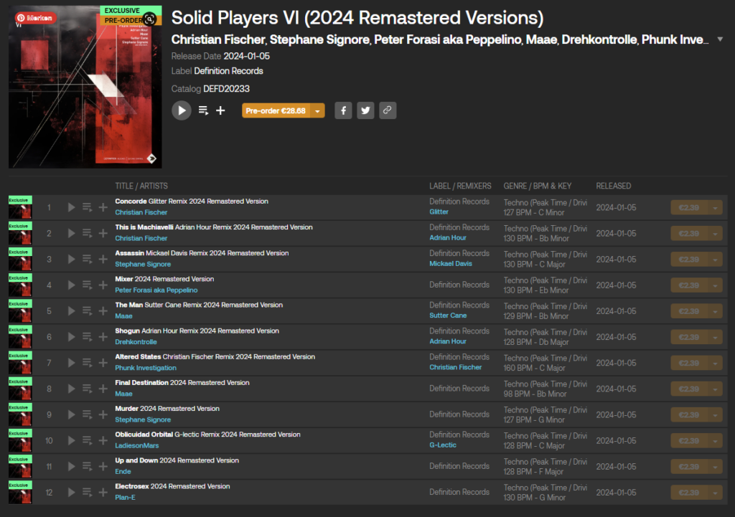Open remixer Mickael Davis link
Image resolution: width=735 pixels, height=517 pixels.
451,264
